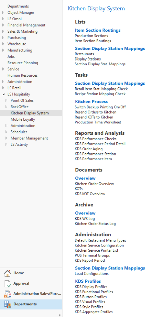Open KDS Order Aging report
The width and height of the screenshot is (152, 317).
88,149
